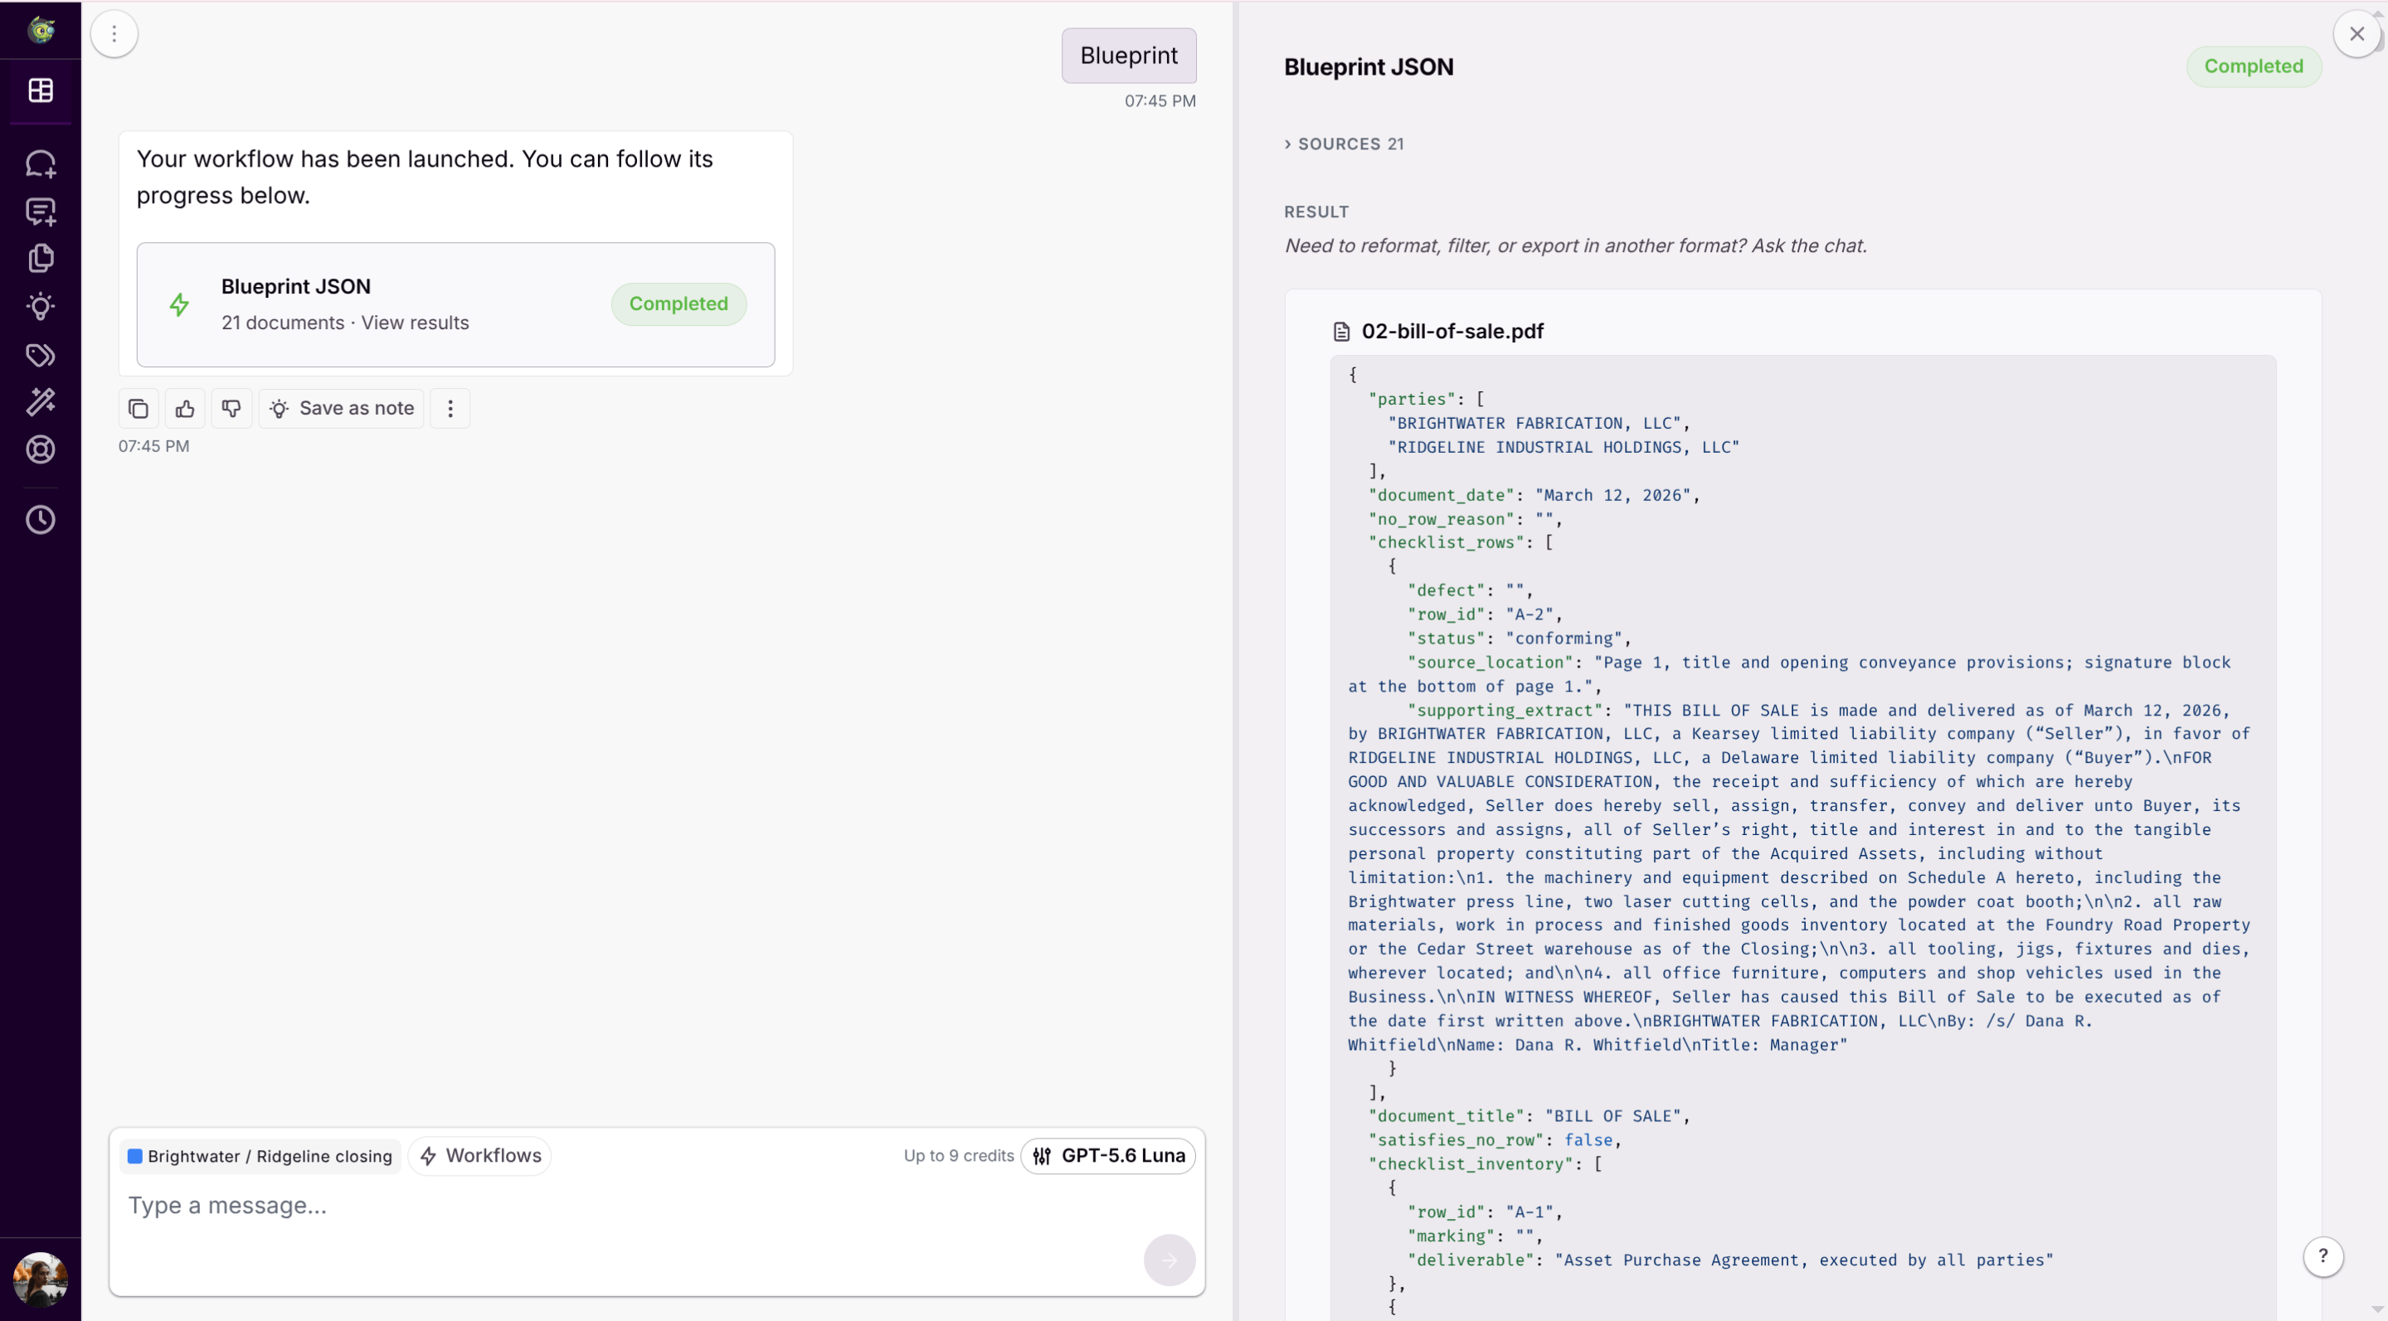2388x1321 pixels.
Task: Click the 02-bill-of-sale.pdf file name
Action: [x=1452, y=332]
